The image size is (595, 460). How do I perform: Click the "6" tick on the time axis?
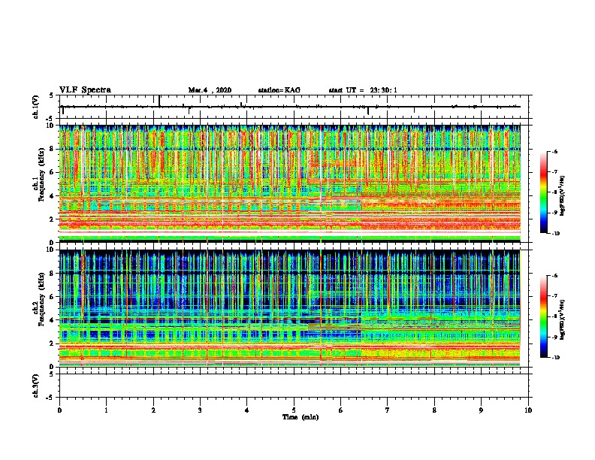[x=341, y=410]
